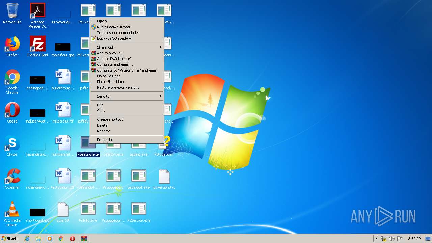This screenshot has width=432, height=243.
Task: Open Properties from the context menu
Action: click(x=127, y=140)
